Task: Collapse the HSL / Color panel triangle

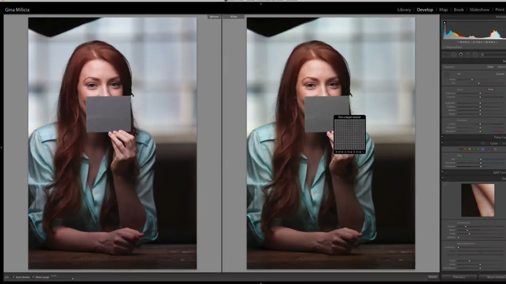Action: [442, 143]
